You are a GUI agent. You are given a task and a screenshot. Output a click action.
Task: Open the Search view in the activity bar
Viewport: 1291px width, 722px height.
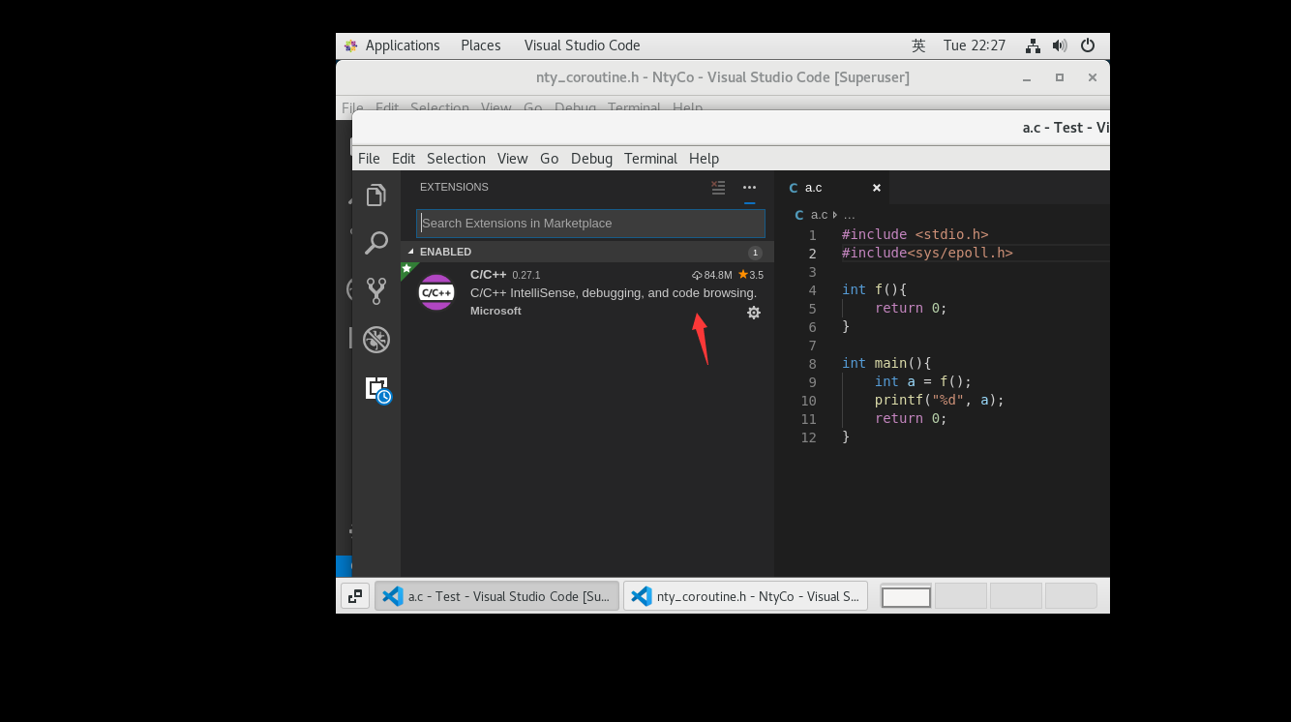coord(376,243)
